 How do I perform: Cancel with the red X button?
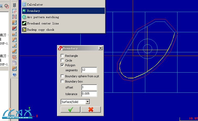(91, 109)
